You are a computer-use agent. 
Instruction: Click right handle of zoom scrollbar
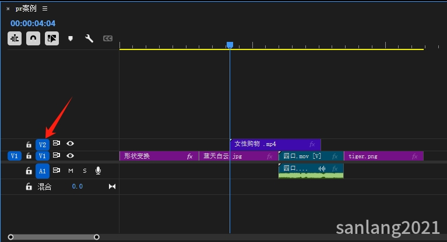(97, 237)
